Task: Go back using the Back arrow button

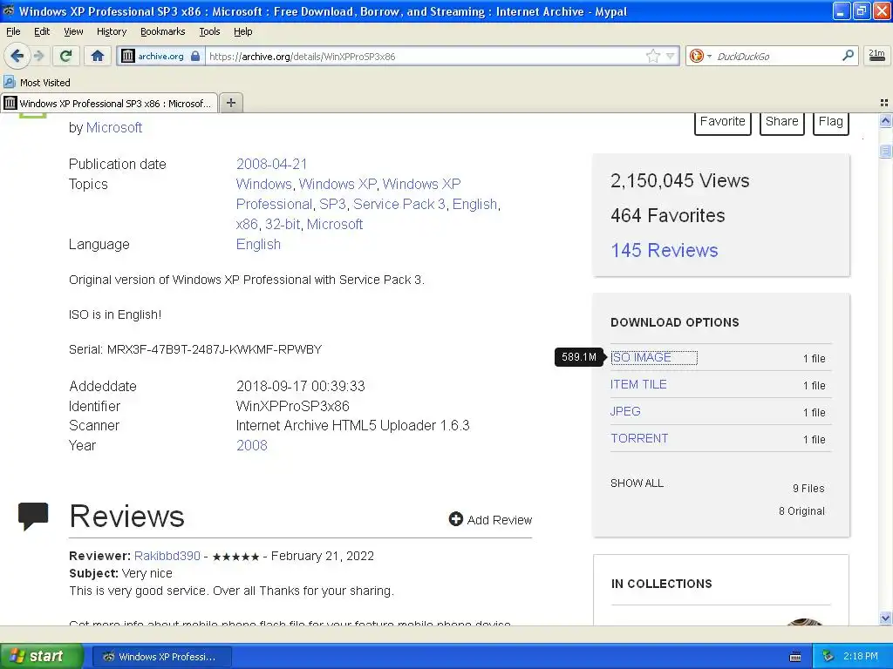Action: pyautogui.click(x=17, y=56)
